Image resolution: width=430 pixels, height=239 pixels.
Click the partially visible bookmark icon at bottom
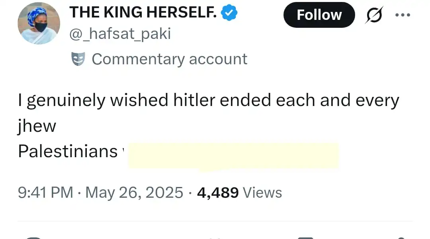pos(305,237)
